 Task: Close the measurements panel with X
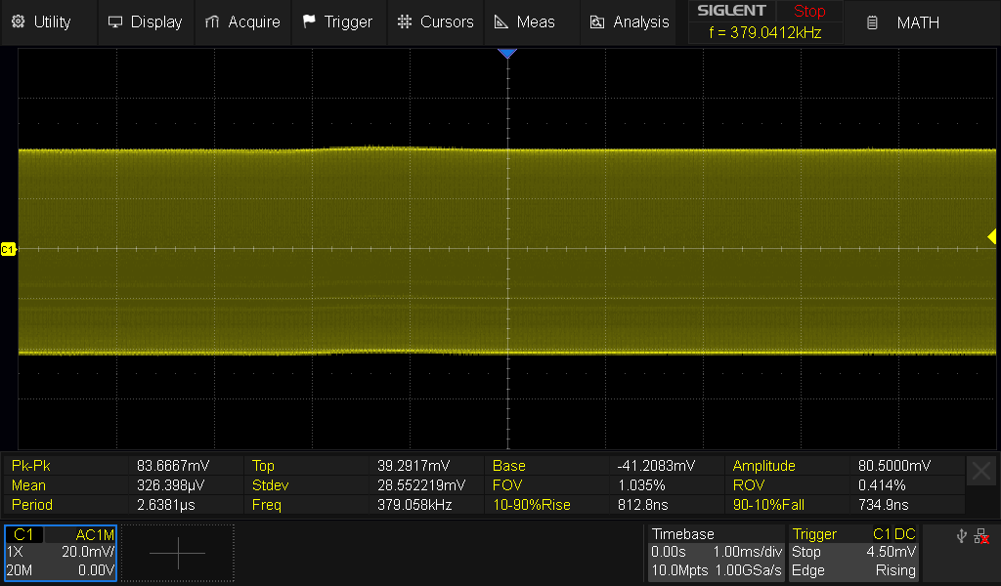[980, 473]
